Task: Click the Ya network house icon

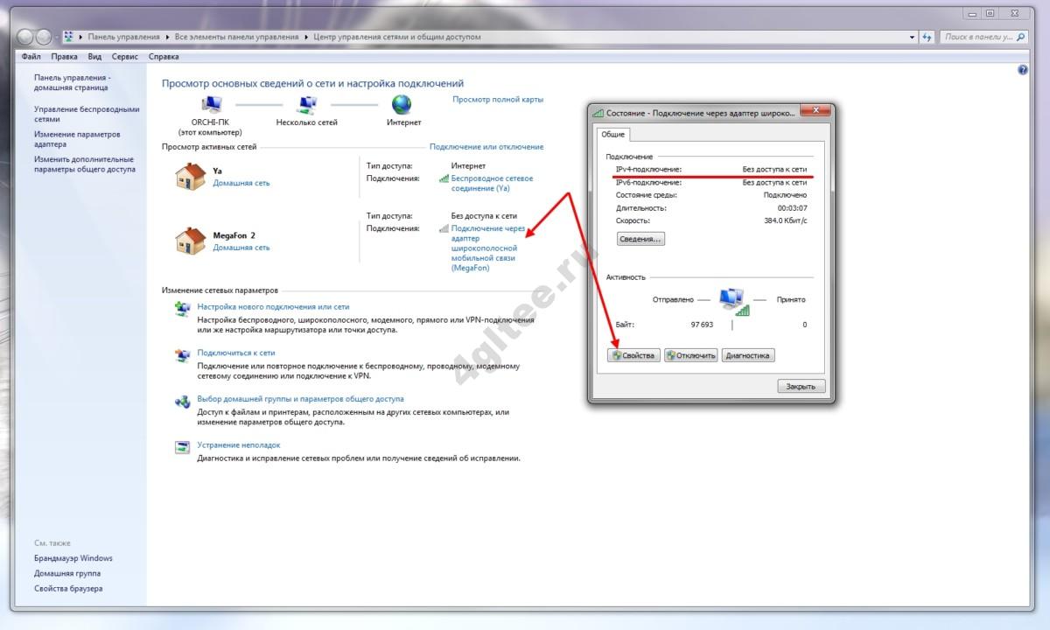Action: coord(190,177)
